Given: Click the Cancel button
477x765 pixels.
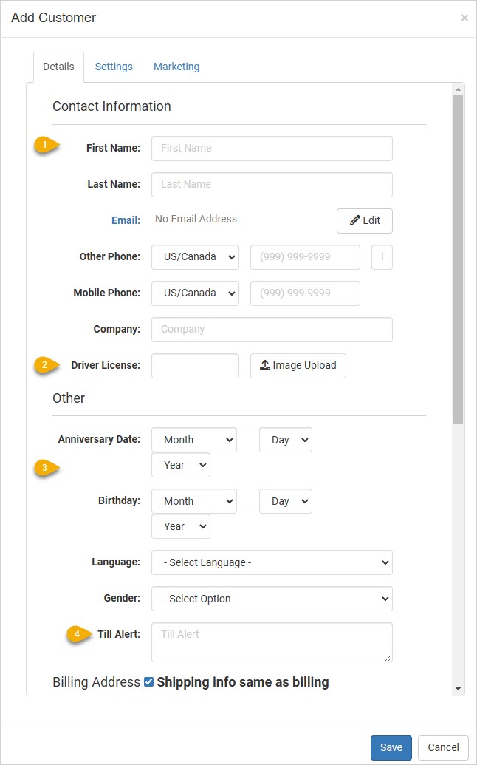Looking at the screenshot, I should click(x=443, y=748).
